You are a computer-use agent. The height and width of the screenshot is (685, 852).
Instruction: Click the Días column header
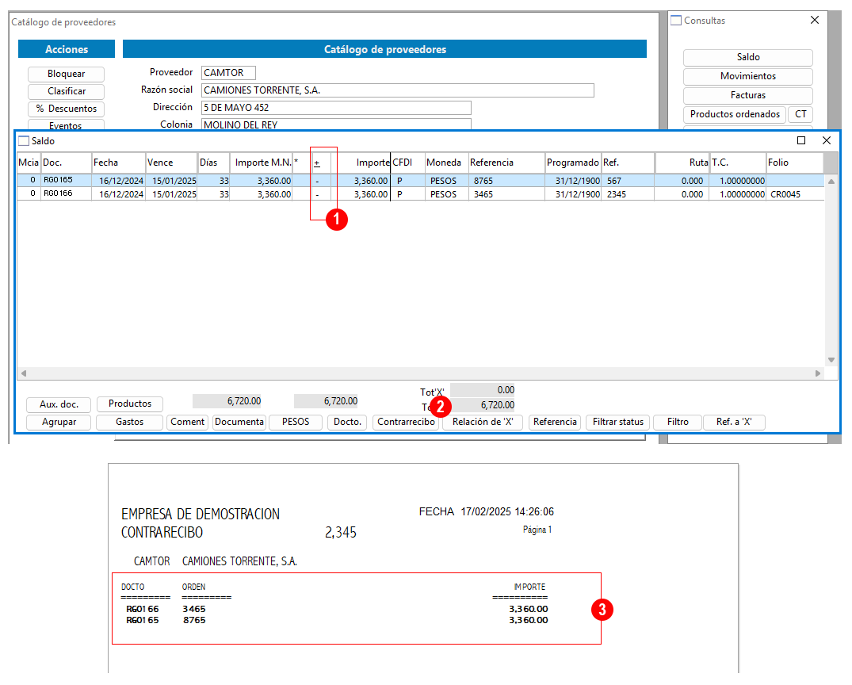coord(213,163)
